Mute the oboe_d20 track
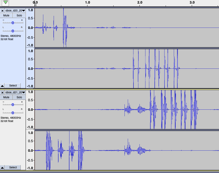This screenshot has height=173, width=219. [6, 15]
